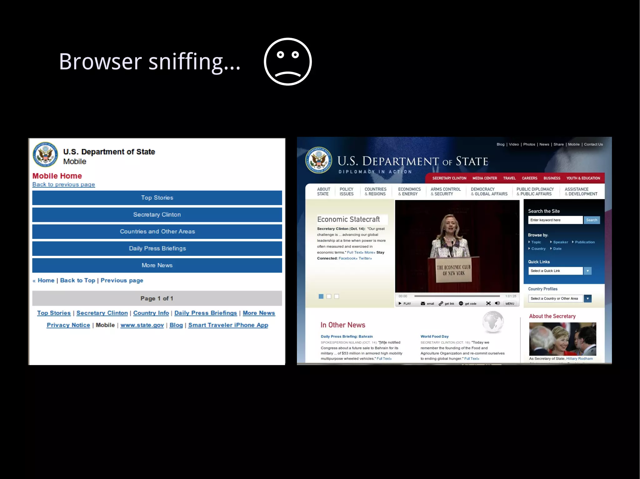The width and height of the screenshot is (640, 479).
Task: Tap the More News blue button
Action: coord(157,265)
